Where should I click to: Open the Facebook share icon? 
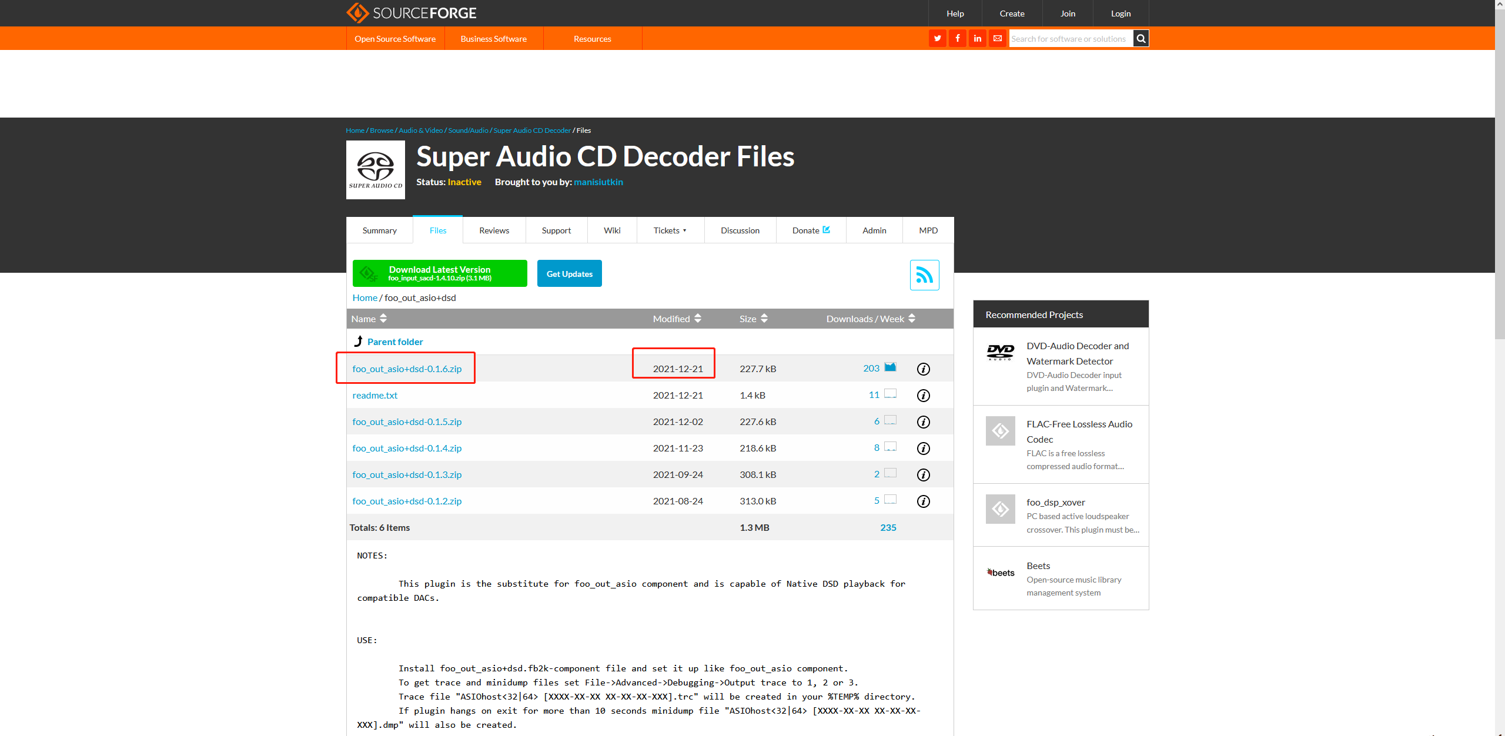click(958, 39)
